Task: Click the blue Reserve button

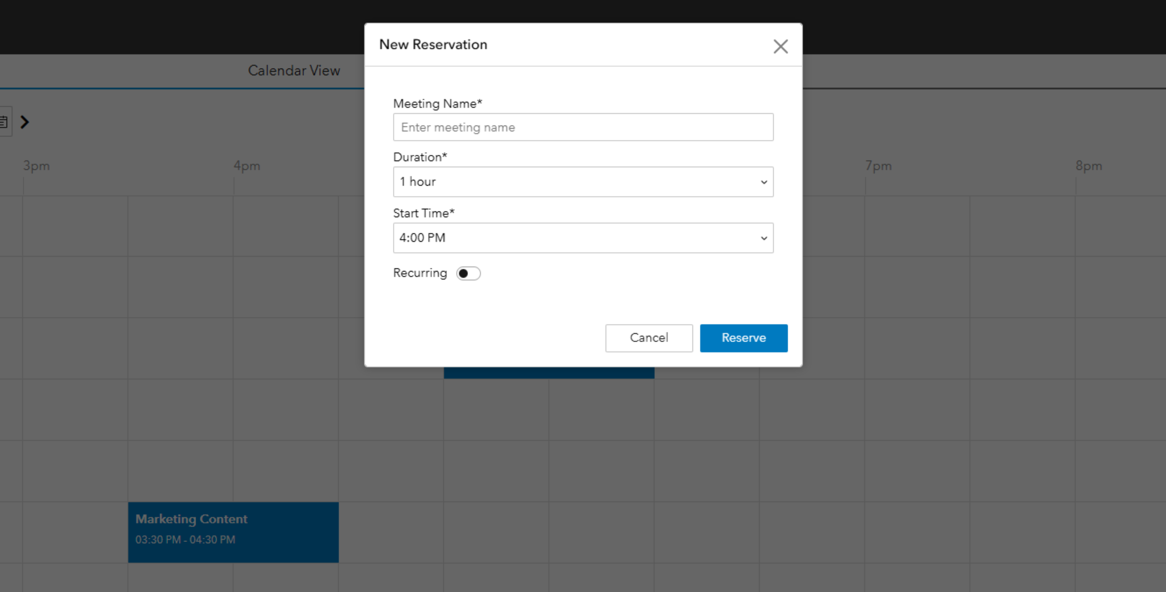Action: [743, 338]
